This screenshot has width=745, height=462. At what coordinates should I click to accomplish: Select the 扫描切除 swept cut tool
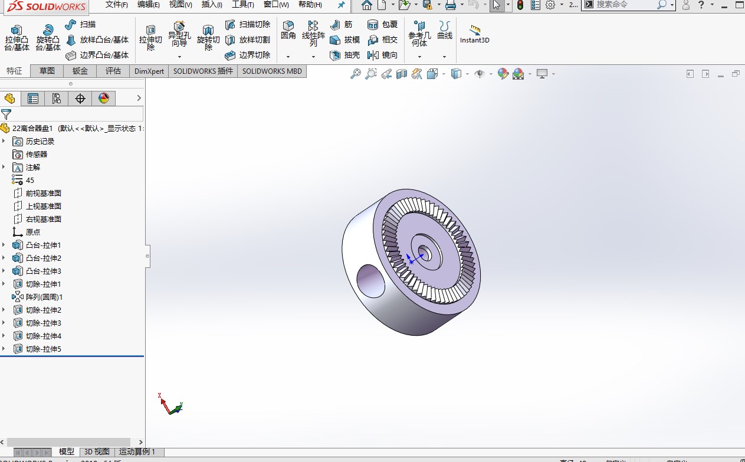click(248, 24)
